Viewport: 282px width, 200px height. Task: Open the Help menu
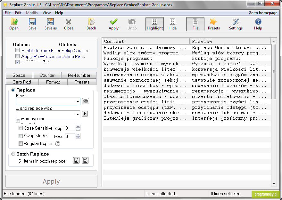coord(59,13)
